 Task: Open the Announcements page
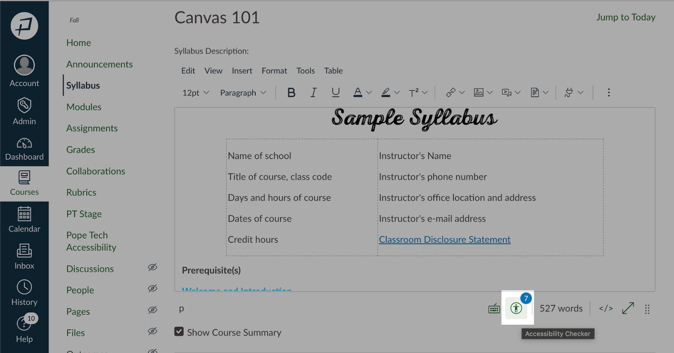[99, 64]
